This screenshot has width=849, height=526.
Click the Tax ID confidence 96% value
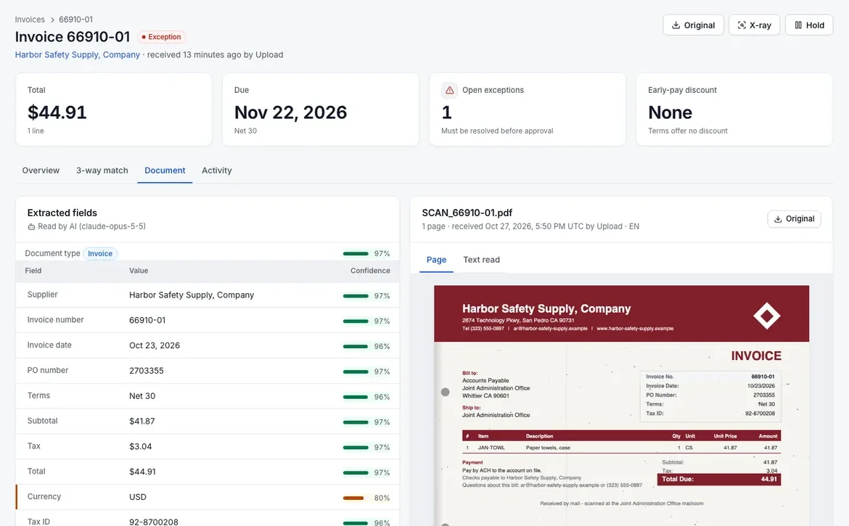[x=382, y=523]
